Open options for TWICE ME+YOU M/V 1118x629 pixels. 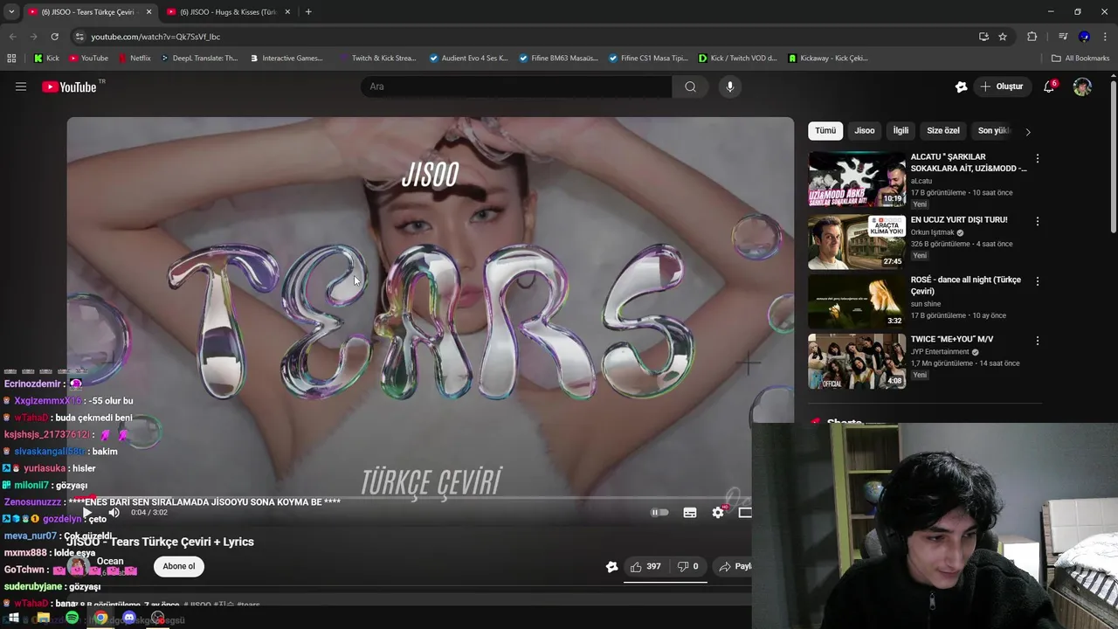click(x=1038, y=341)
